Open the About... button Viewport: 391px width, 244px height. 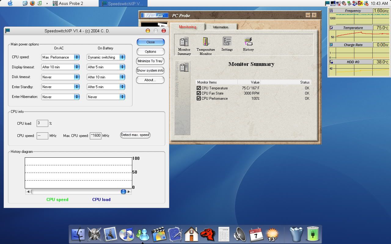tap(150, 80)
